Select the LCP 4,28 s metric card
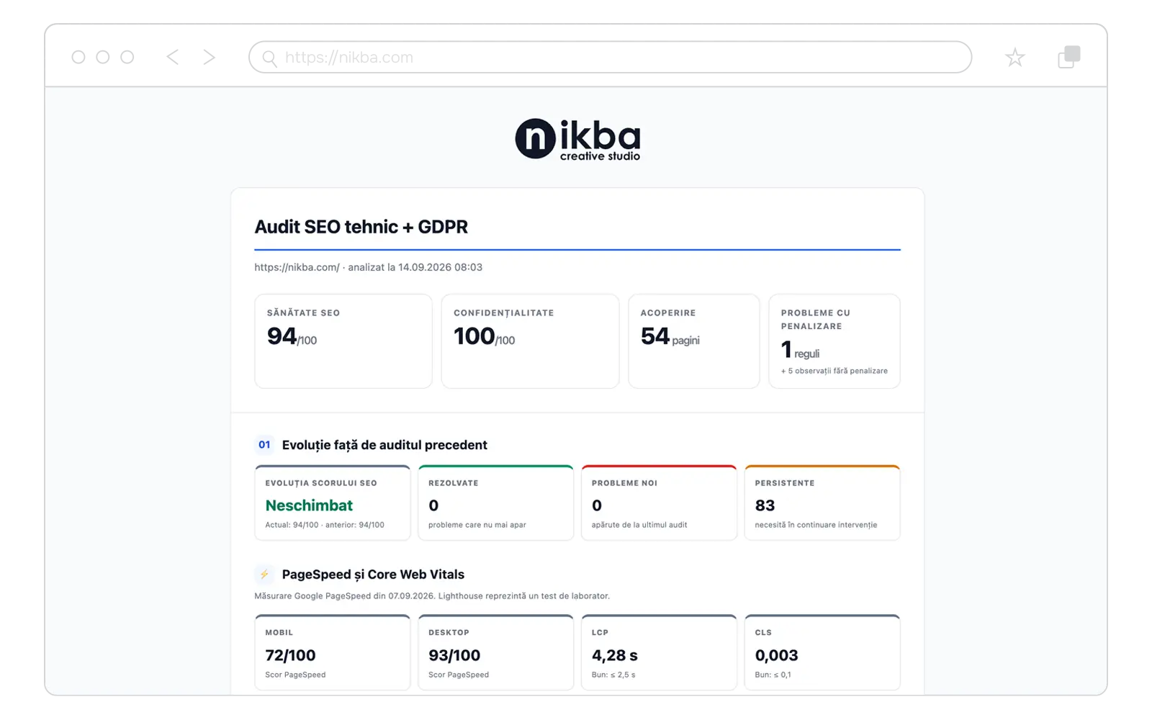Viewport: 1152px width, 720px height. tap(659, 652)
